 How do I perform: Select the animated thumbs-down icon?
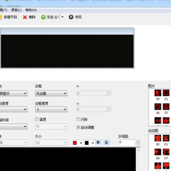(166, 166)
